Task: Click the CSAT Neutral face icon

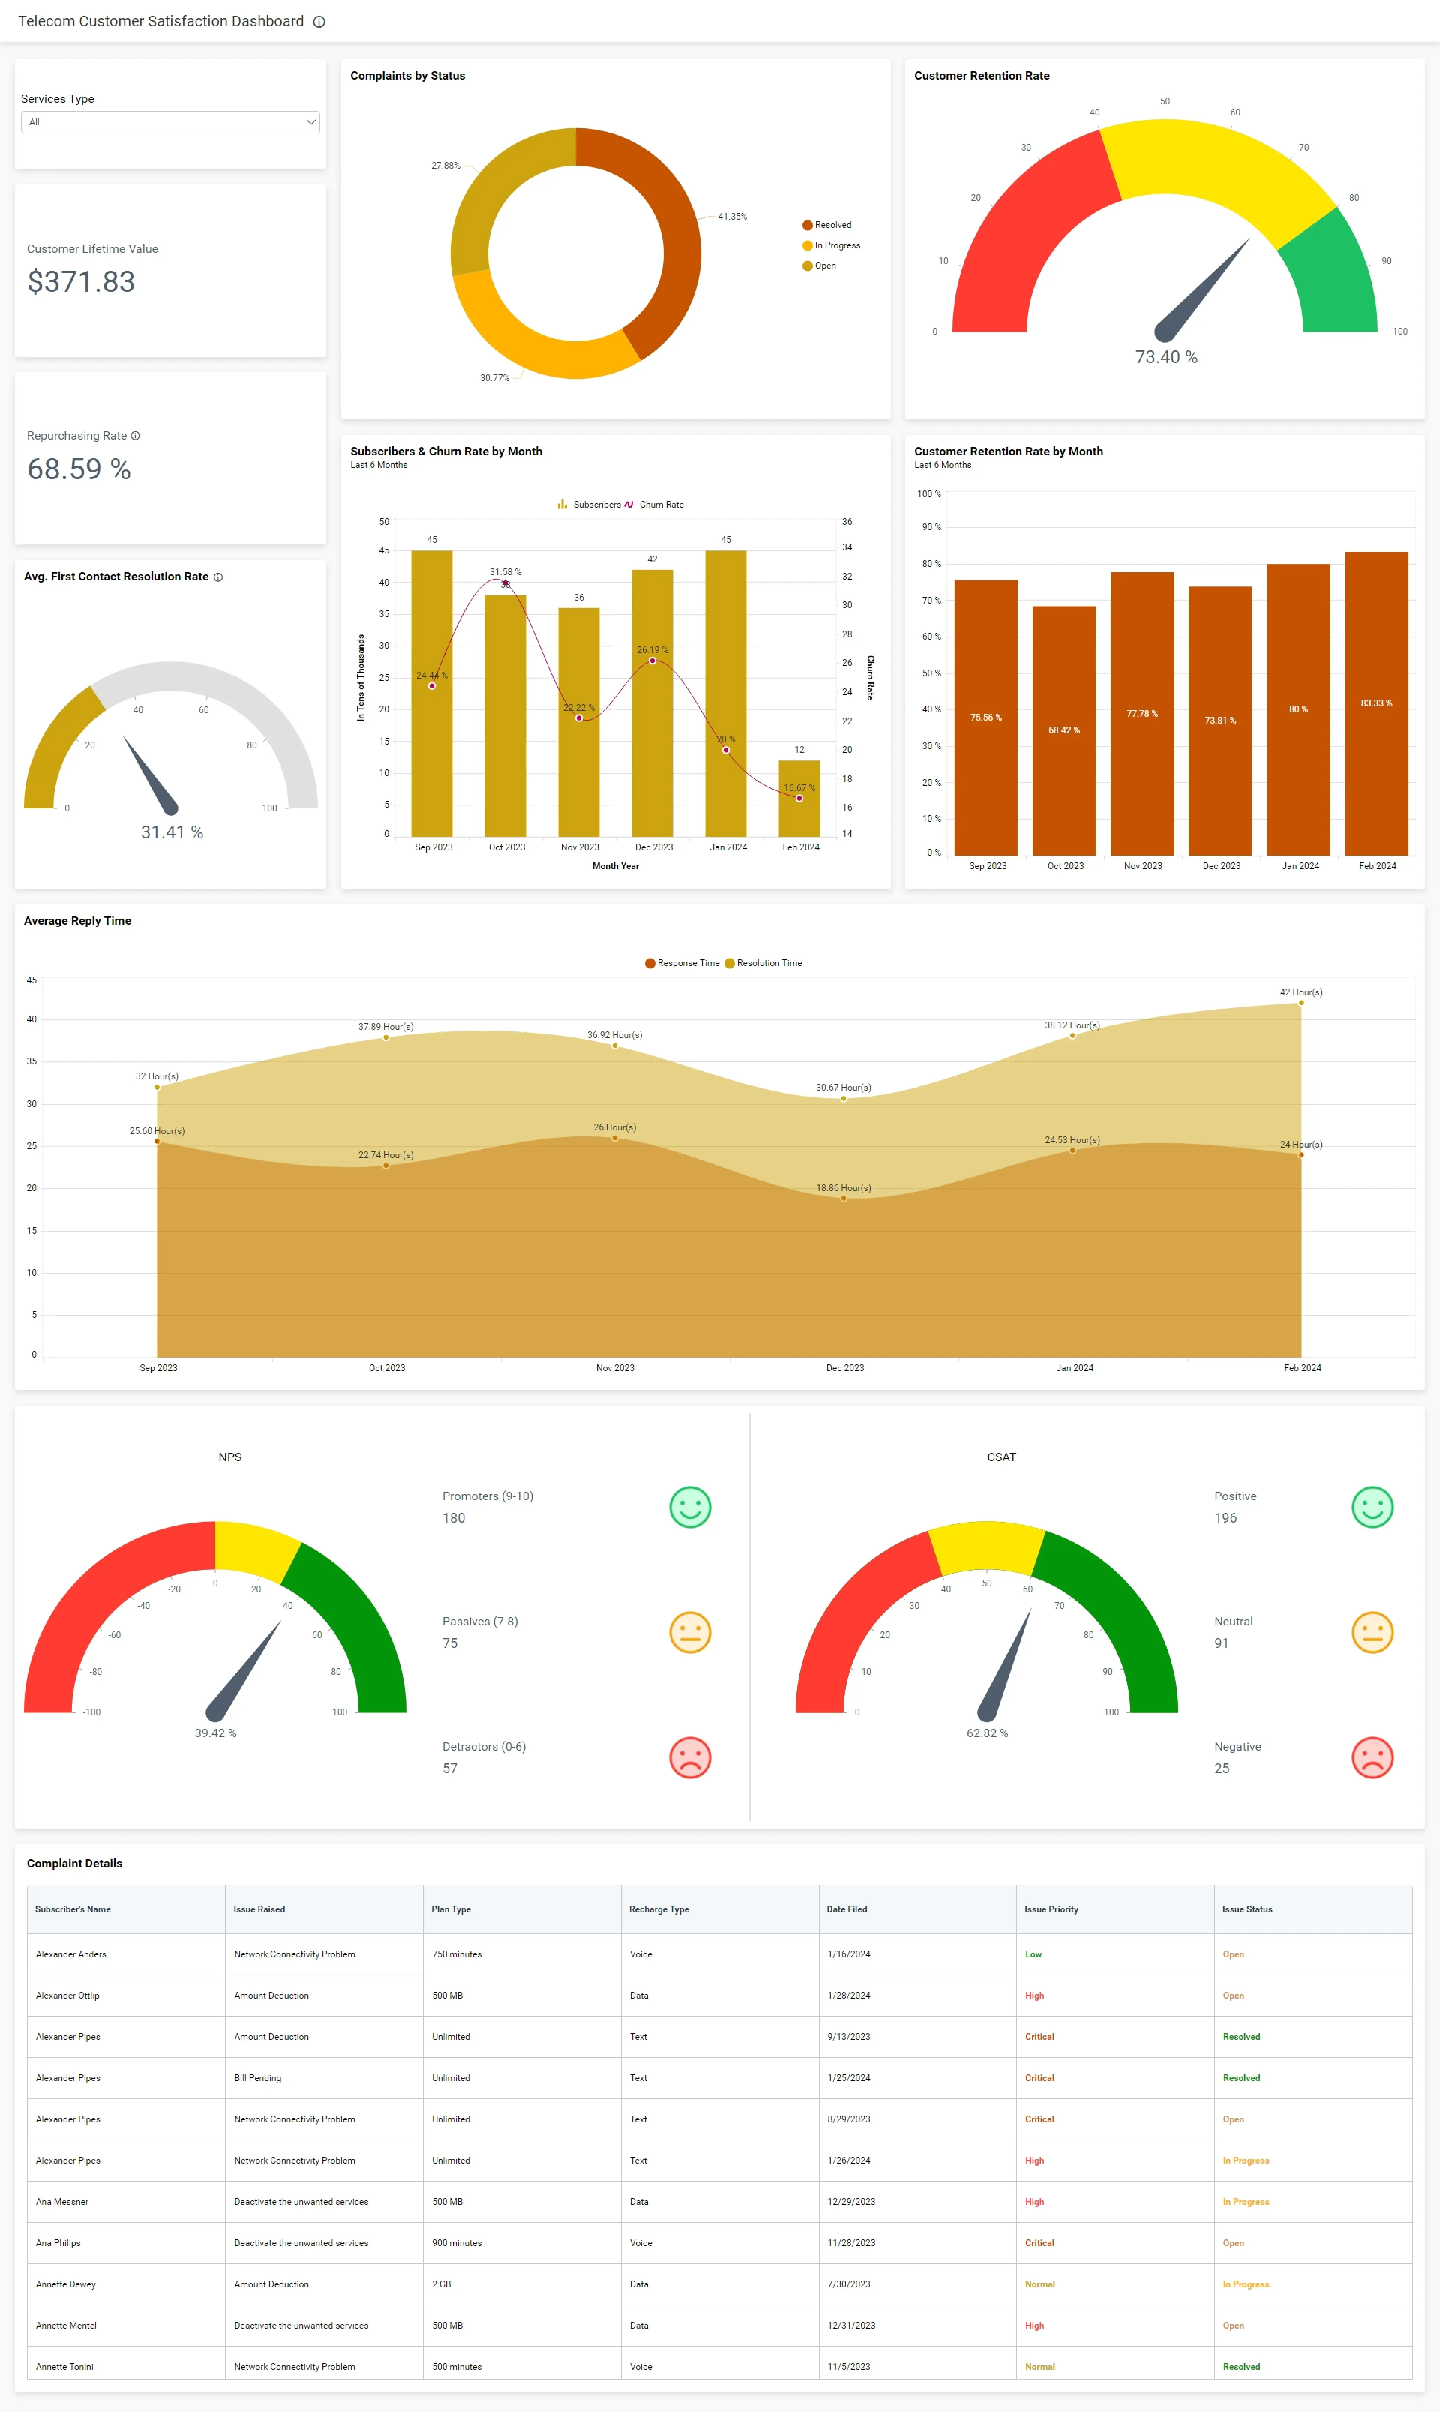Action: click(1372, 1632)
